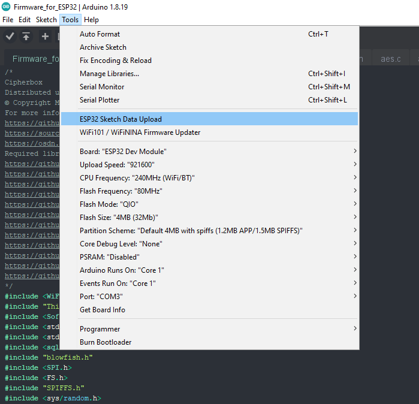Click the https://sourc link line
The width and height of the screenshot is (419, 404).
[x=32, y=133]
